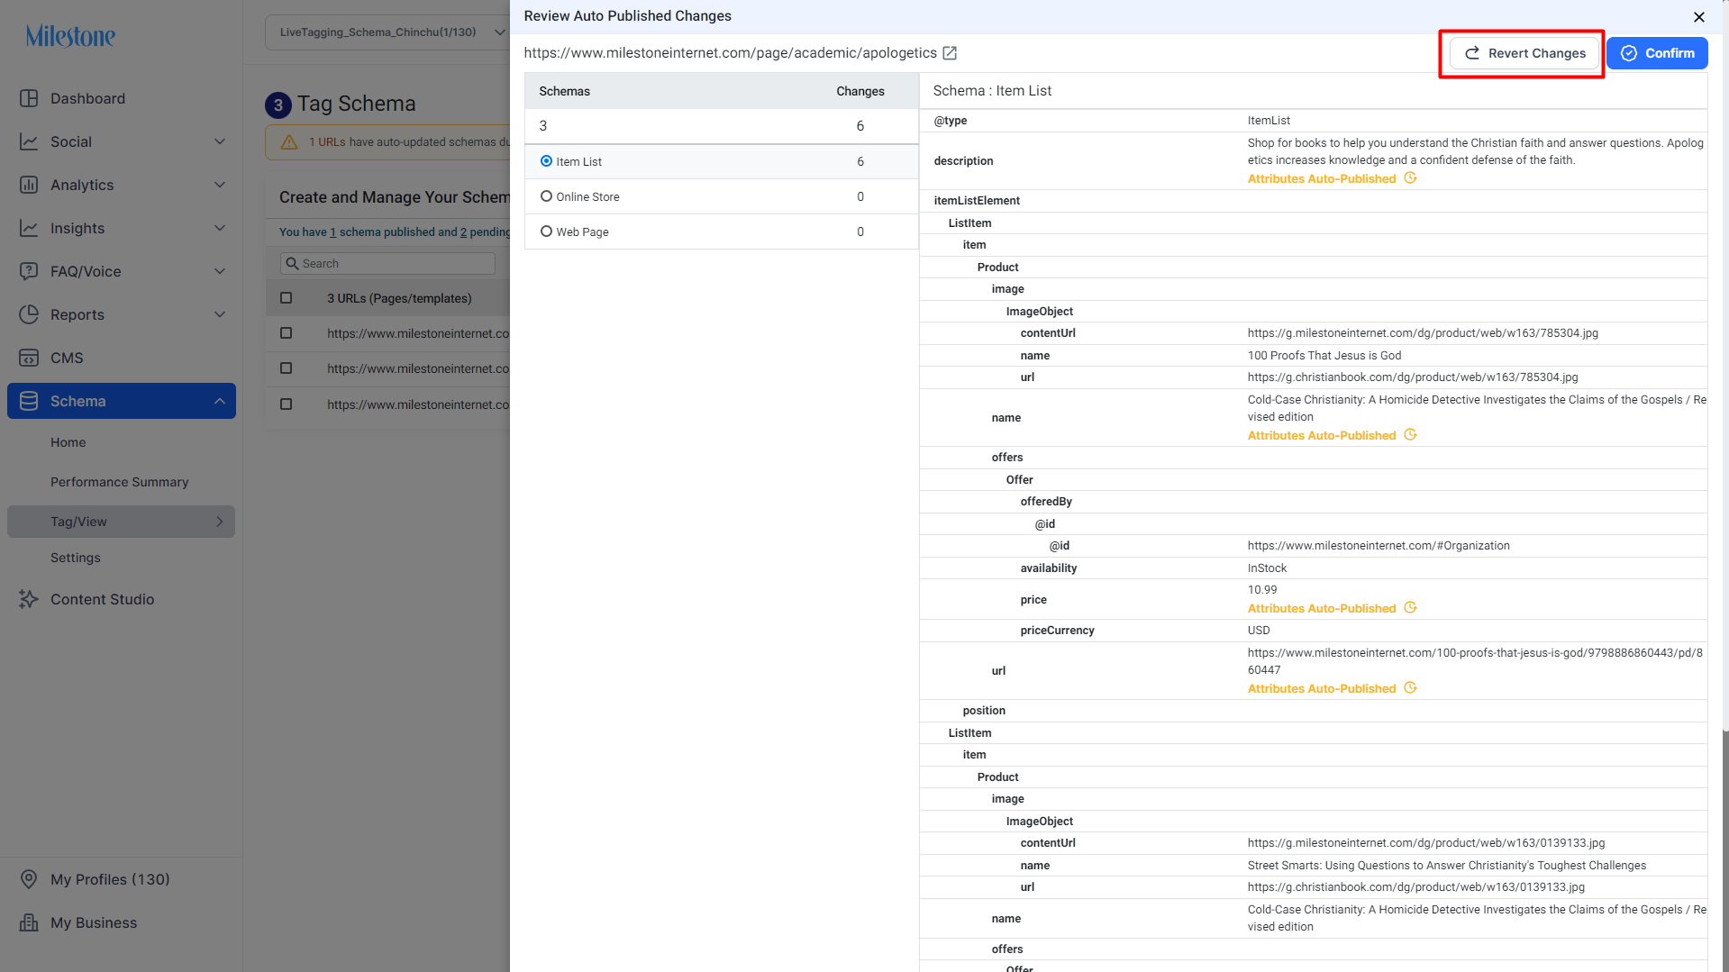Click the My Business building icon
This screenshot has height=972, width=1729.
pyautogui.click(x=29, y=922)
